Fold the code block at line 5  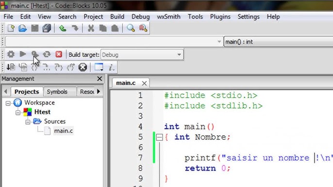160,137
